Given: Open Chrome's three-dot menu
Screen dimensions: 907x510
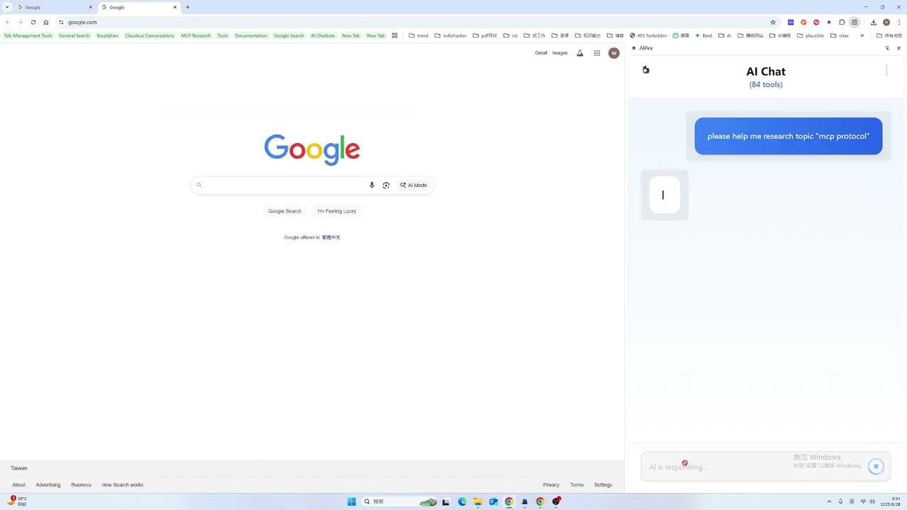Looking at the screenshot, I should point(898,22).
